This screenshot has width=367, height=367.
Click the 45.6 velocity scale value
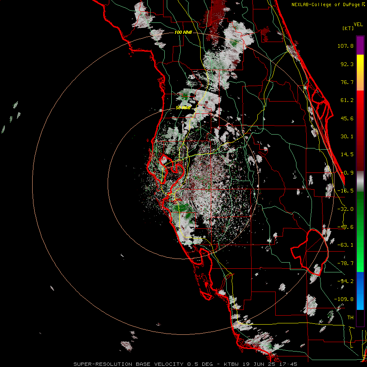pyautogui.click(x=347, y=118)
